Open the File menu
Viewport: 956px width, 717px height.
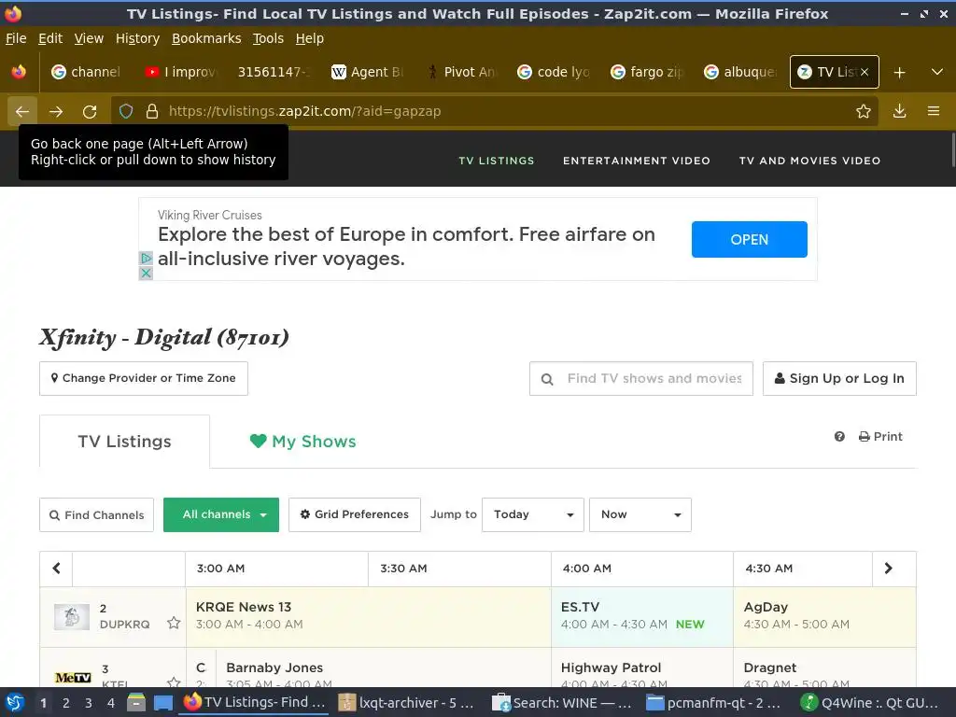pyautogui.click(x=16, y=38)
